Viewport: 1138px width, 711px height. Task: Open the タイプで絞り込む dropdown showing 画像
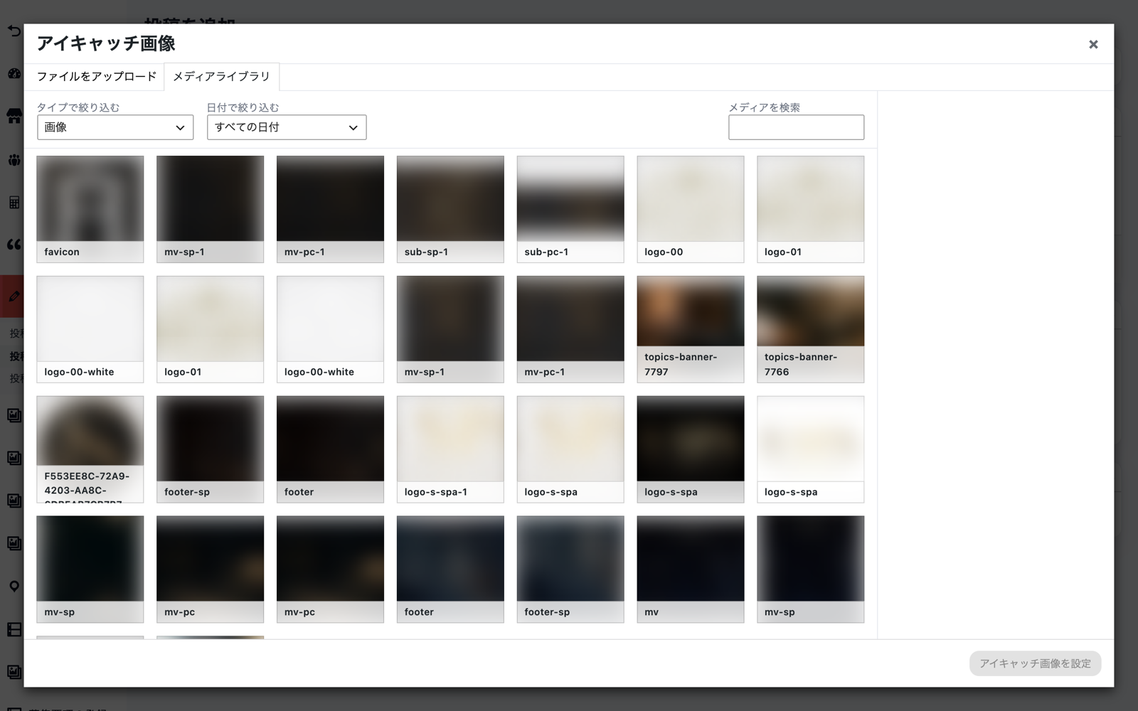coord(115,127)
